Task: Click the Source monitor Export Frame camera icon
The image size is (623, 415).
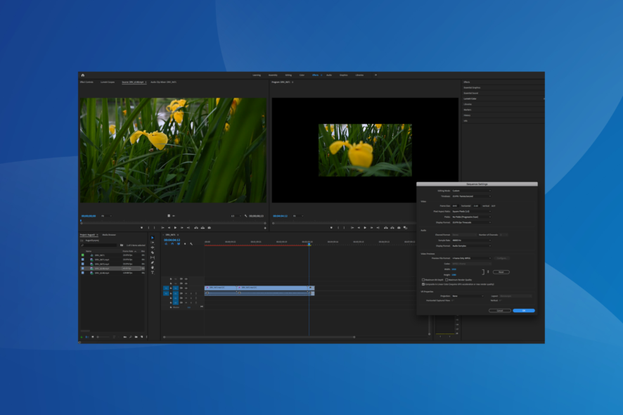Action: click(210, 228)
